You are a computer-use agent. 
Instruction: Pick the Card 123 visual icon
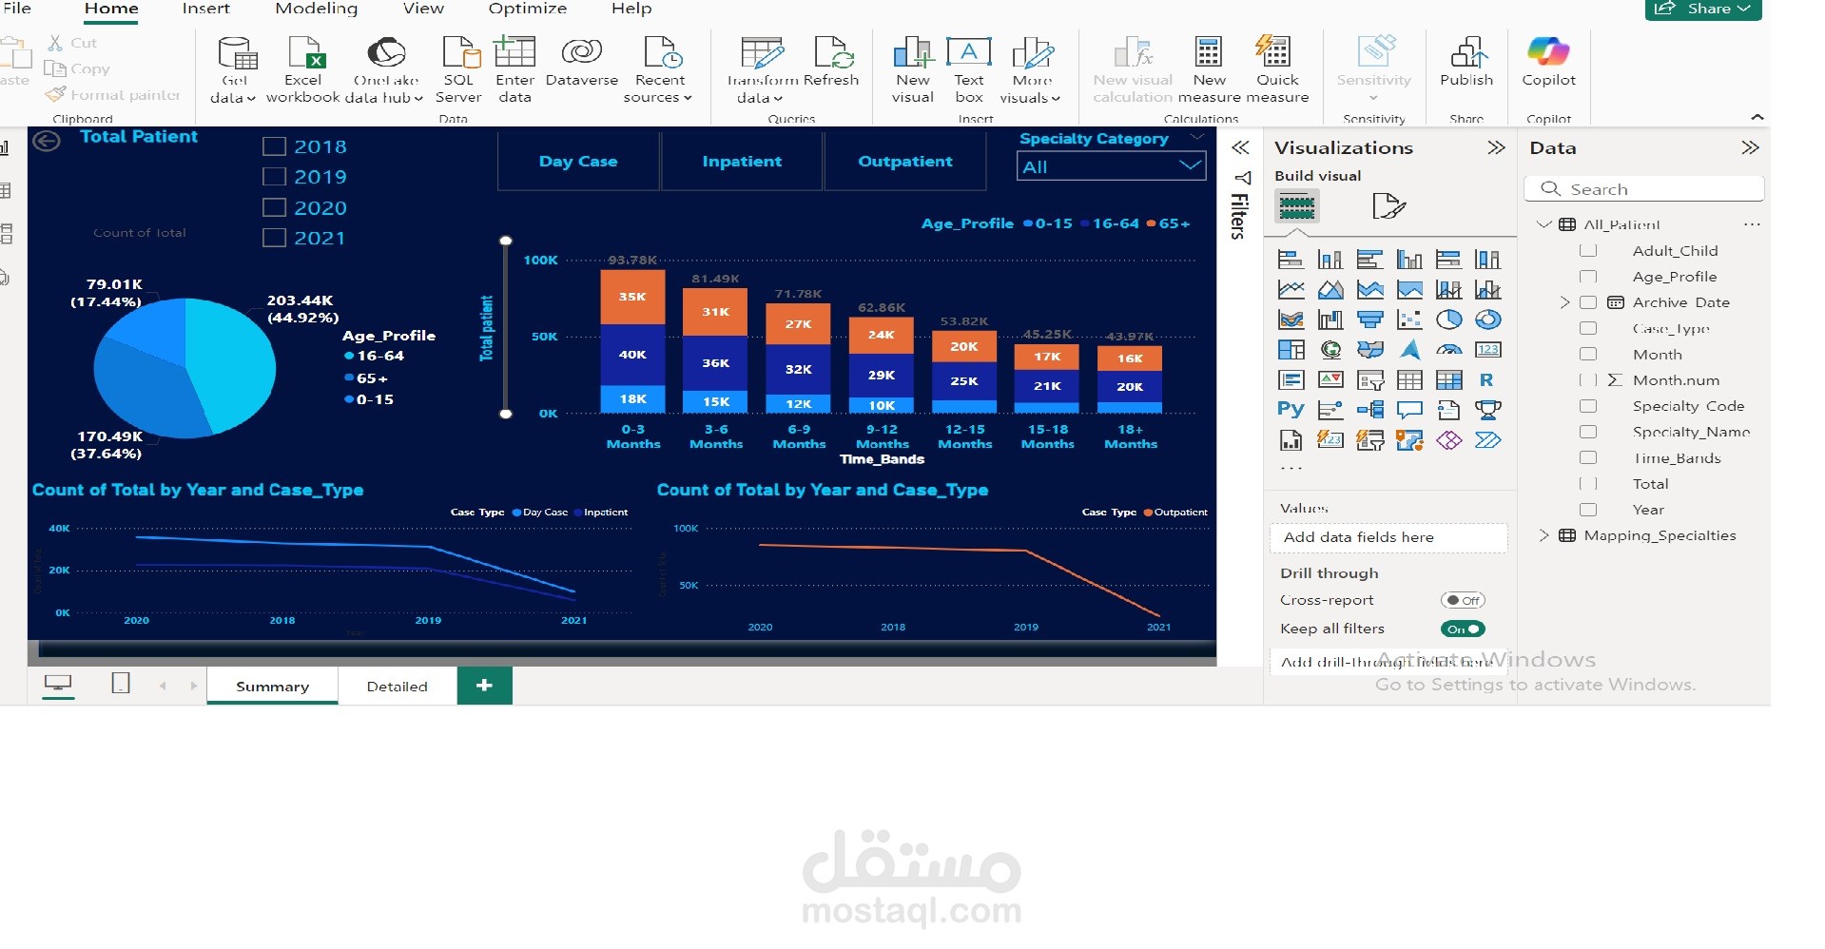point(1488,350)
